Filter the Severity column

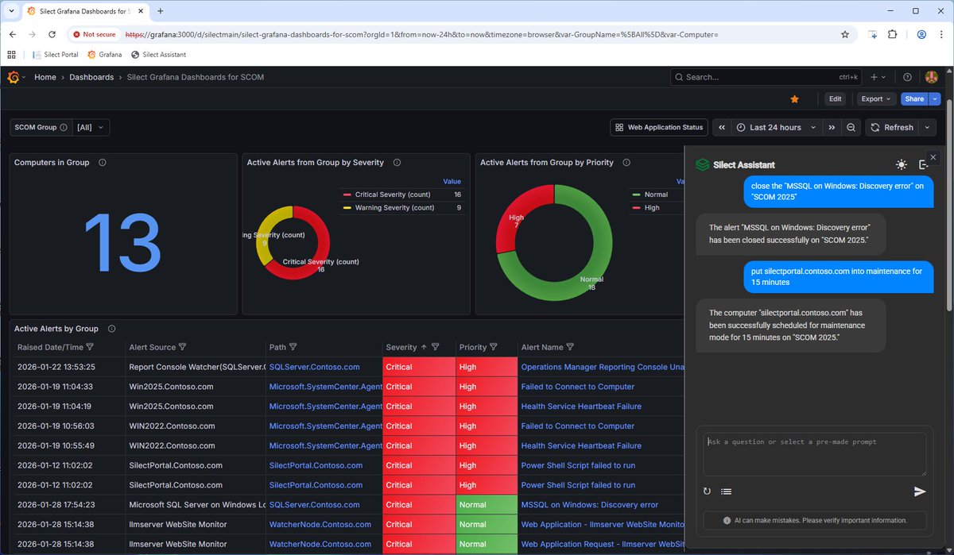(x=436, y=347)
